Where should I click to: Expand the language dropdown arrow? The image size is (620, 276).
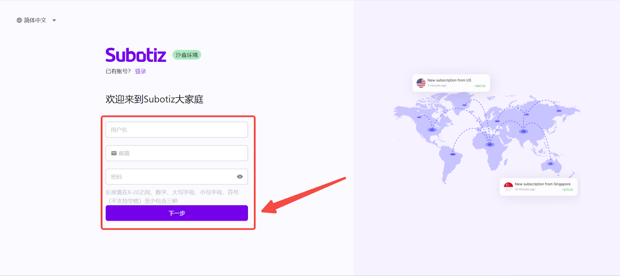pyautogui.click(x=54, y=20)
